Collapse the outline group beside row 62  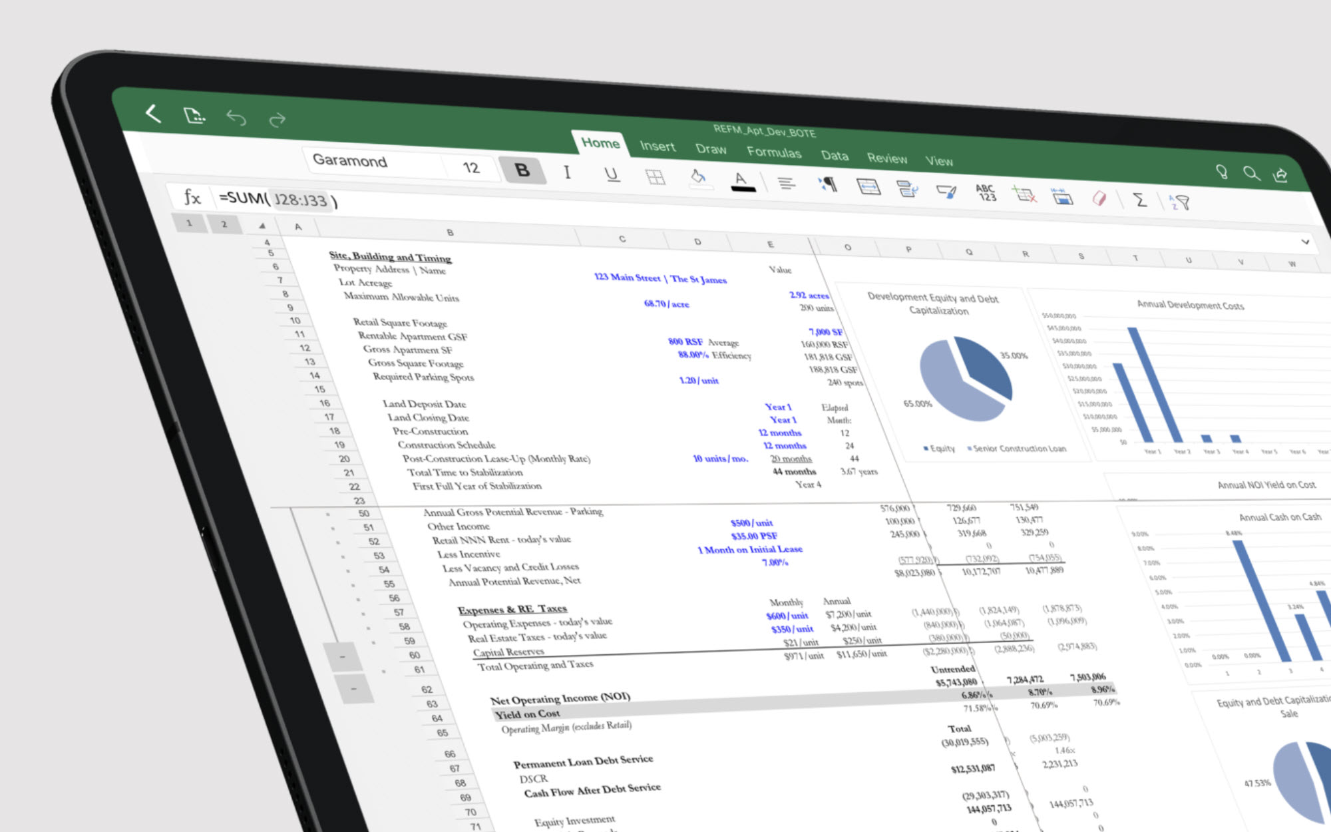(353, 689)
